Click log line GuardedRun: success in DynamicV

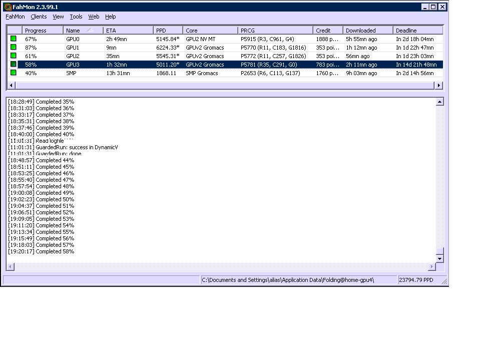pyautogui.click(x=63, y=147)
